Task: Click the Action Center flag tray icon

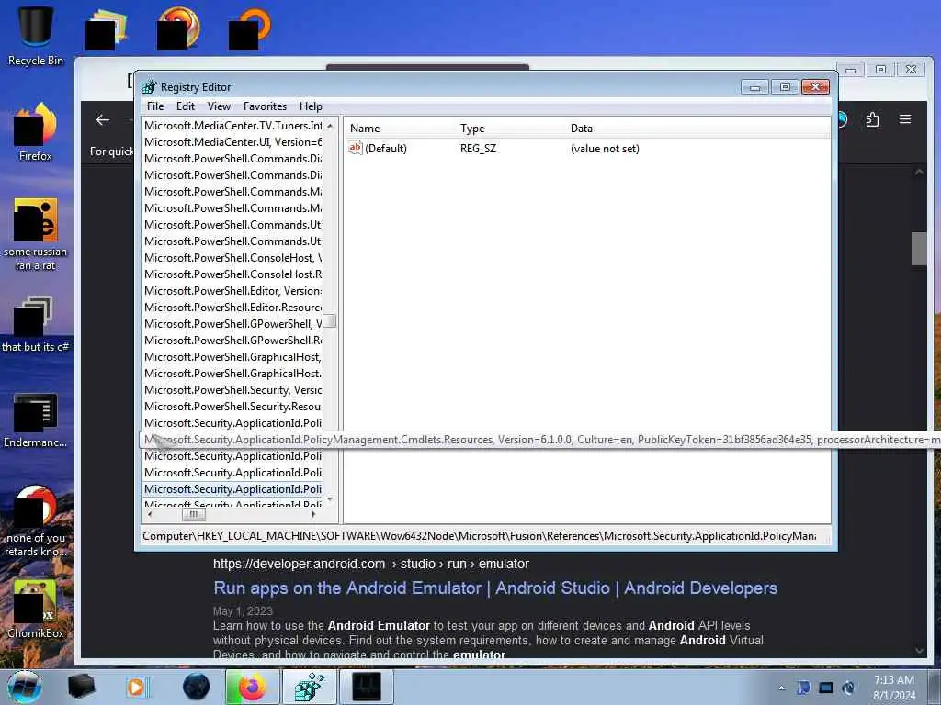Action: point(803,688)
